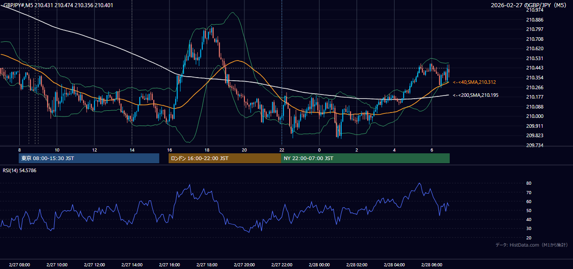
Task: Click the RSI 70 level label
Action: (x=529, y=192)
